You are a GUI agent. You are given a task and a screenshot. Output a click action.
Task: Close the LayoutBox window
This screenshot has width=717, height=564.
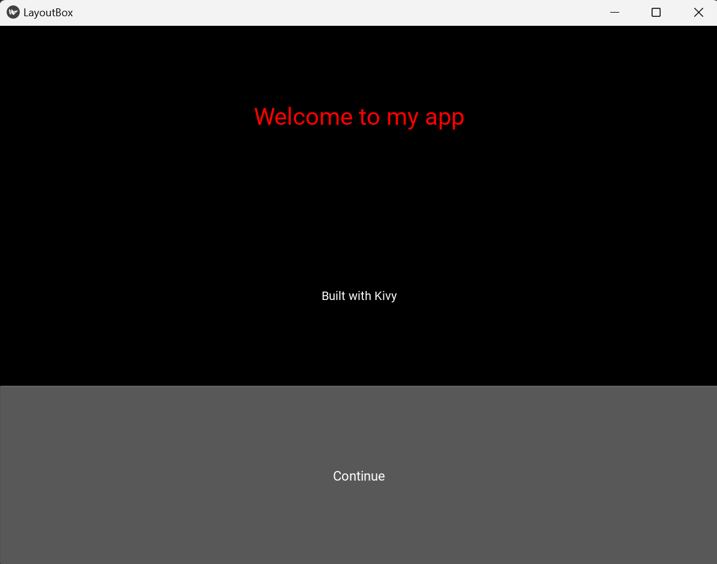point(698,13)
